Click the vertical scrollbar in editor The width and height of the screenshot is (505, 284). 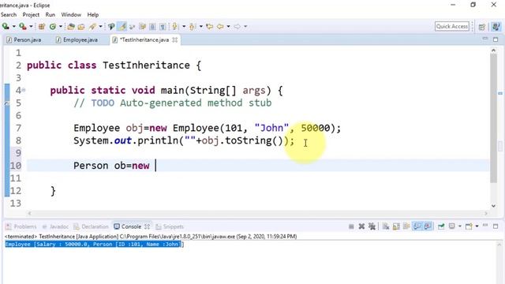pyautogui.click(x=493, y=118)
